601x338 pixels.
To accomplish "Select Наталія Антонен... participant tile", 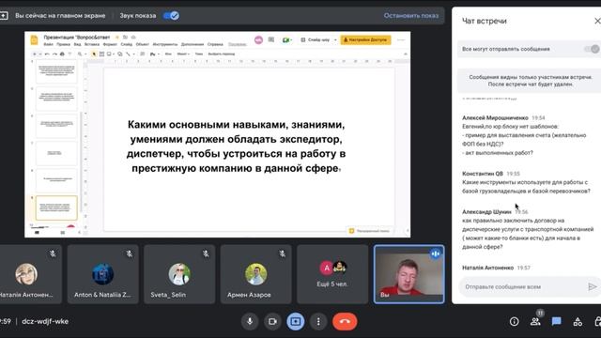I will [x=30, y=274].
